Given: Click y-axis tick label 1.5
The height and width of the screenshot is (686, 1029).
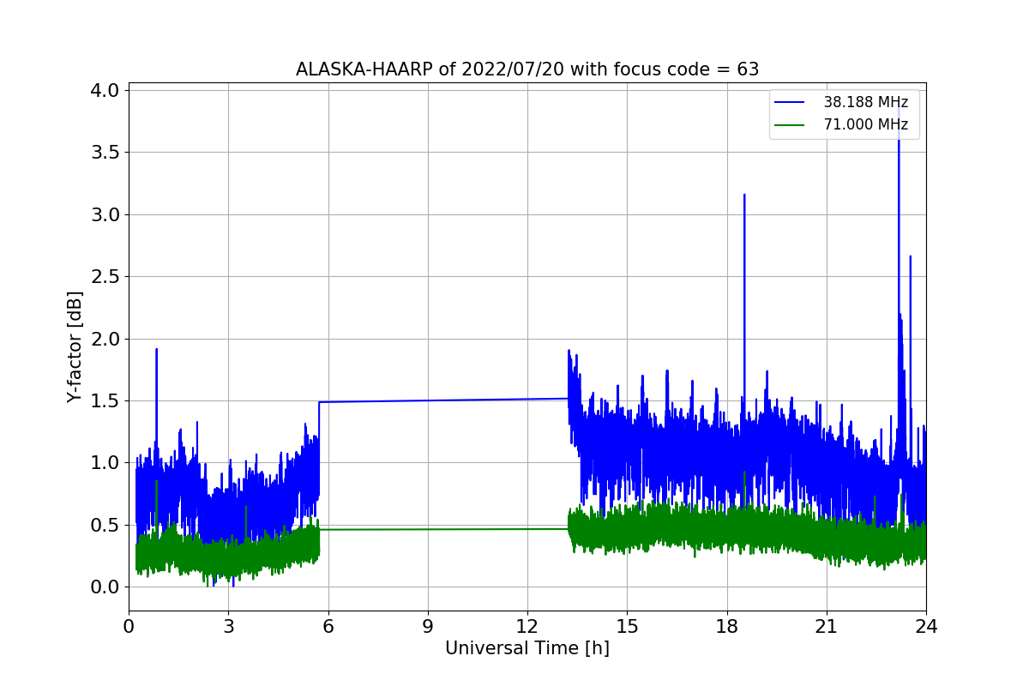Looking at the screenshot, I should coord(105,401).
